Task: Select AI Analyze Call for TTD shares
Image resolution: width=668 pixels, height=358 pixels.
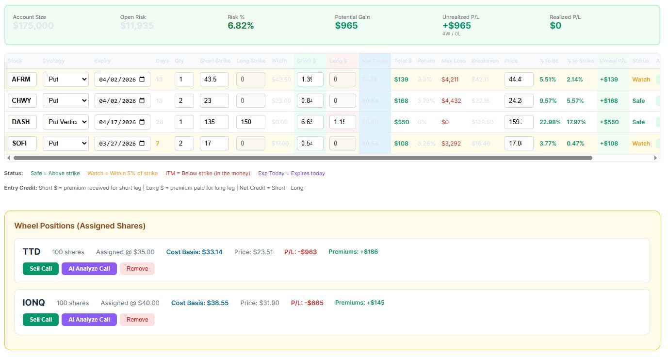Action: click(x=89, y=268)
